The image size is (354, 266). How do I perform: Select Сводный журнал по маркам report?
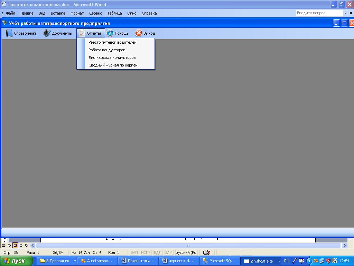pyautogui.click(x=115, y=65)
